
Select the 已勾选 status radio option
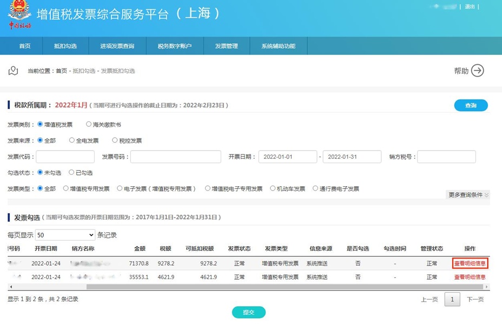[71, 173]
